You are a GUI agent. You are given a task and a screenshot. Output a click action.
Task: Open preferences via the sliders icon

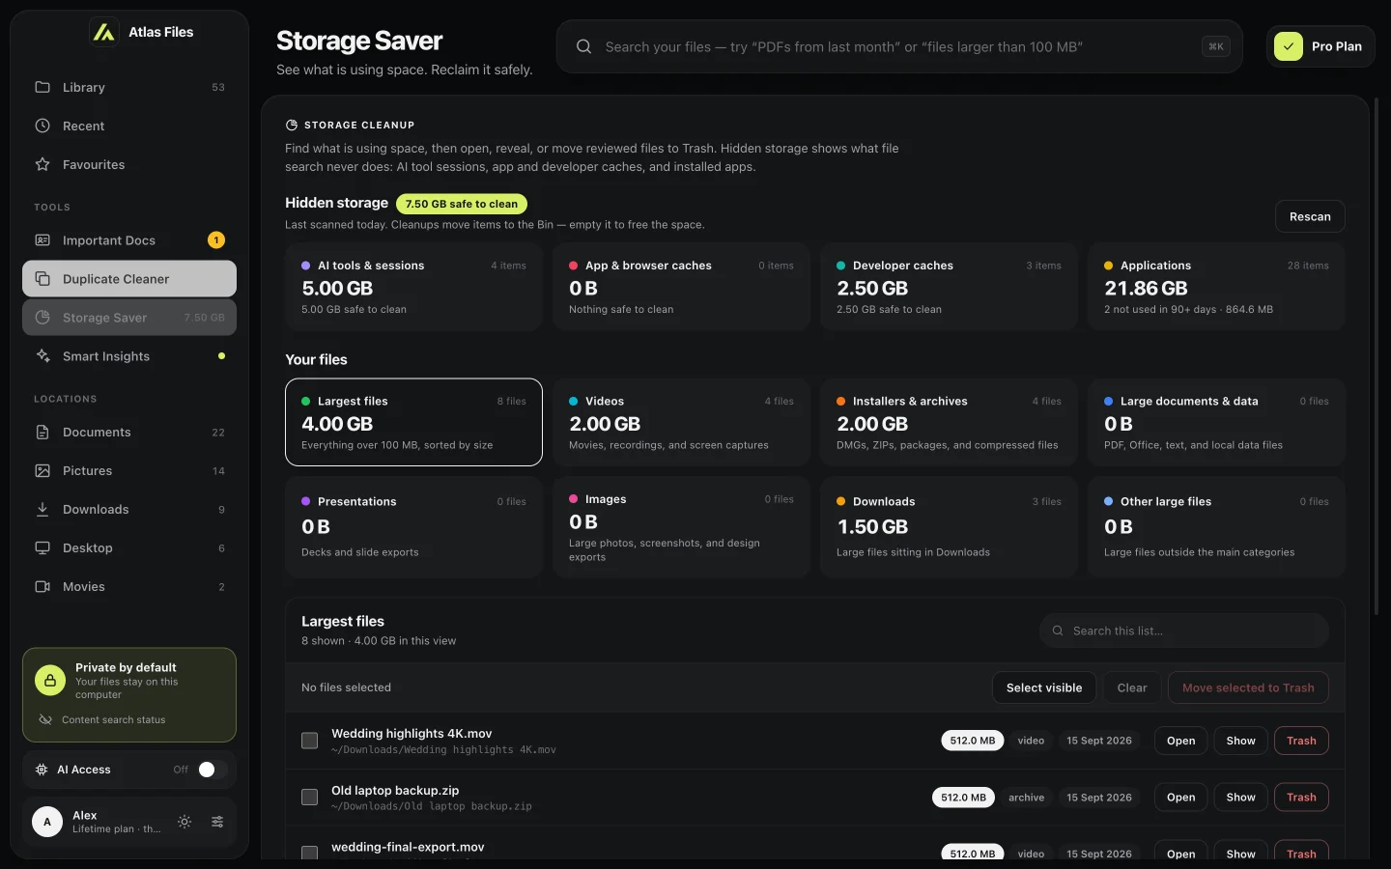point(217,822)
